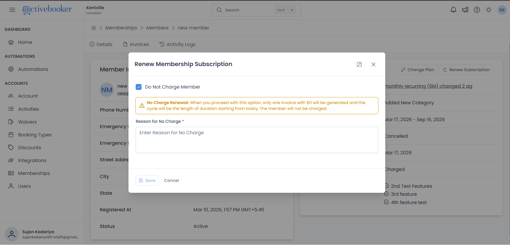Click the 'Mar 17, 2026 - Sep 16, 2026' text
This screenshot has width=510, height=245.
point(415,120)
